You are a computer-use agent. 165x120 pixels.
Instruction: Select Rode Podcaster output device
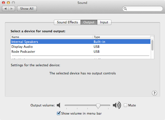pyautogui.click(x=81, y=52)
